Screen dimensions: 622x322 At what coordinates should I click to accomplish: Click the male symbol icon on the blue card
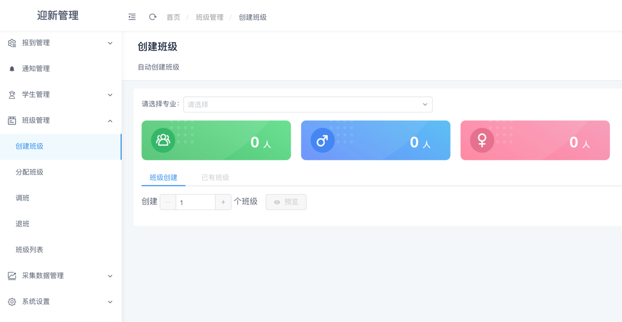point(323,140)
